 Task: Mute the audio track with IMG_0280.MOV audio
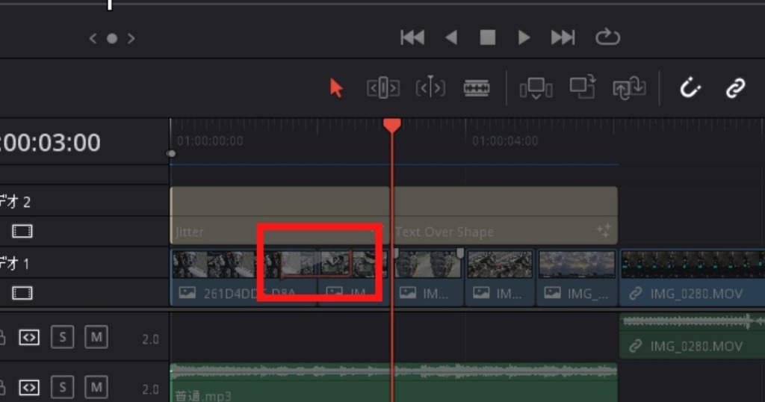(x=96, y=338)
